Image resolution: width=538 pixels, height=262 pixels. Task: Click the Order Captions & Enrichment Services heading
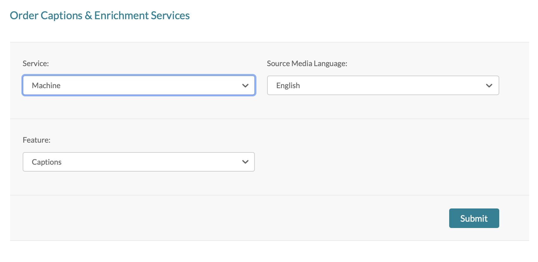(x=100, y=15)
